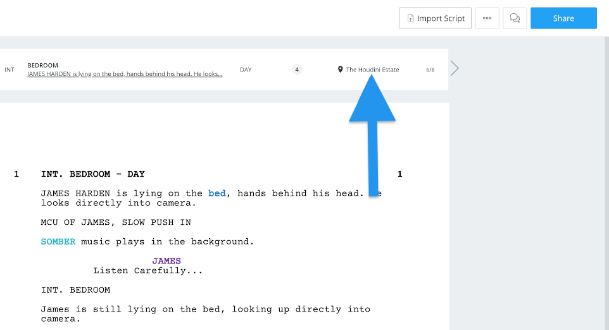Click the BEDROOM scene title

[42, 65]
